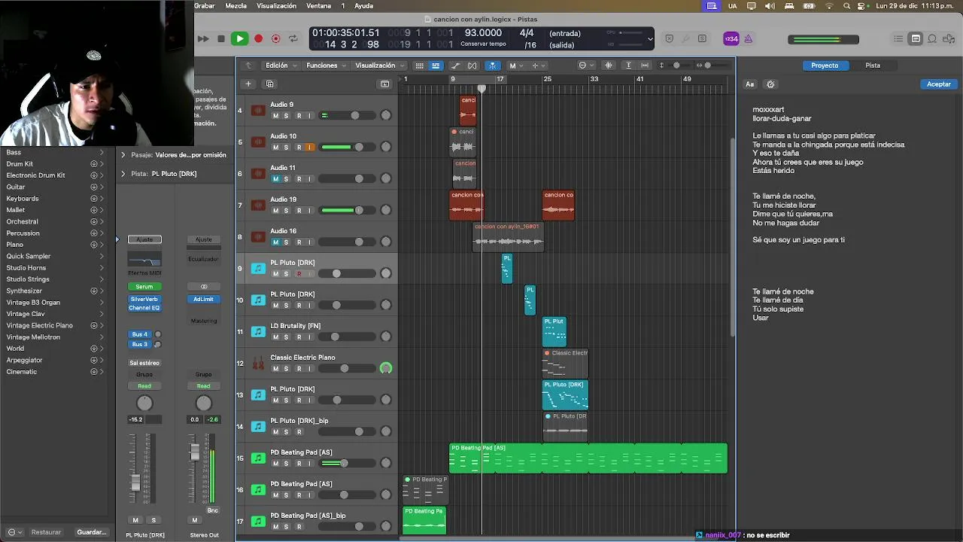Screen dimensions: 963x542
Task: Click the Audio 9 track icon
Action: click(x=258, y=111)
